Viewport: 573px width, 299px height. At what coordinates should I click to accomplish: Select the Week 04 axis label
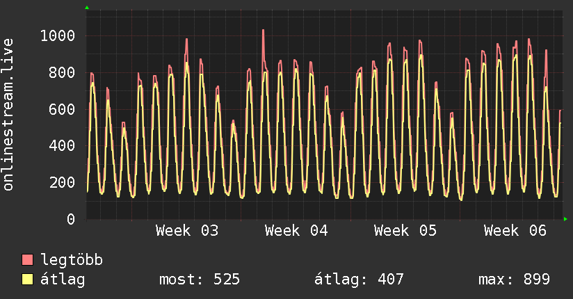click(x=296, y=231)
